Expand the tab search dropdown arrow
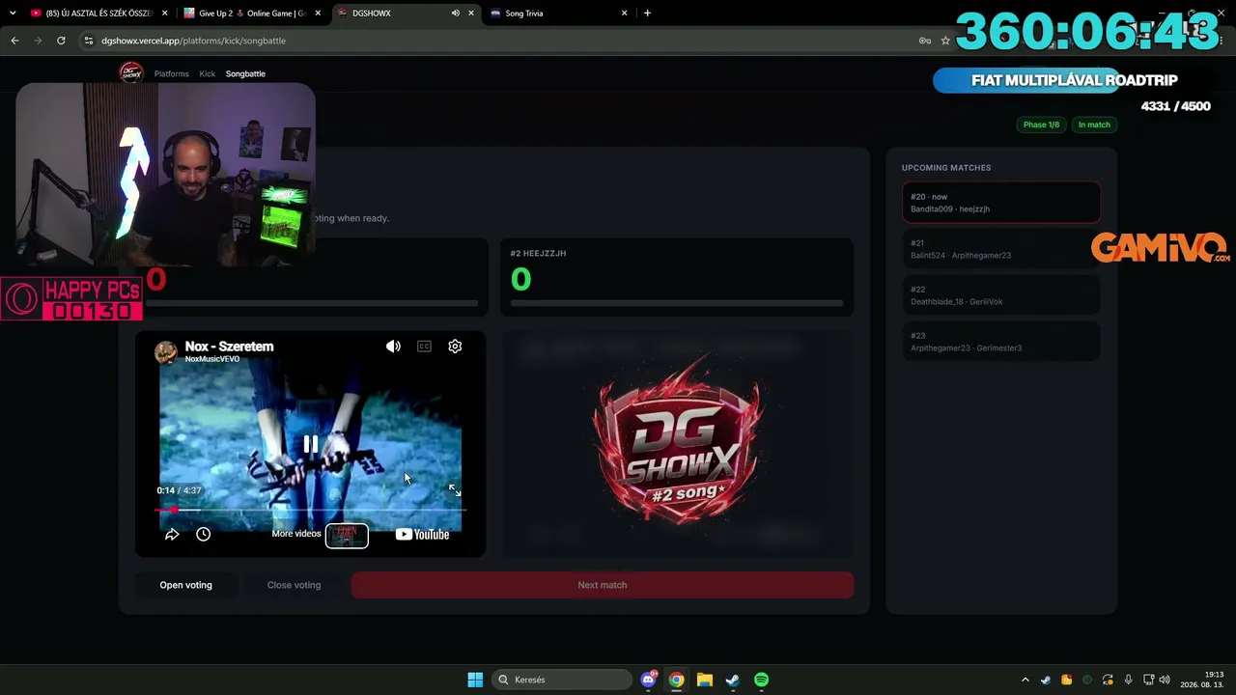This screenshot has height=695, width=1236. (x=13, y=14)
